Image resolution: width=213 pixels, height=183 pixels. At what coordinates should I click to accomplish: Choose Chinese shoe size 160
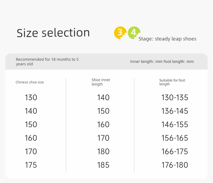click(x=31, y=138)
